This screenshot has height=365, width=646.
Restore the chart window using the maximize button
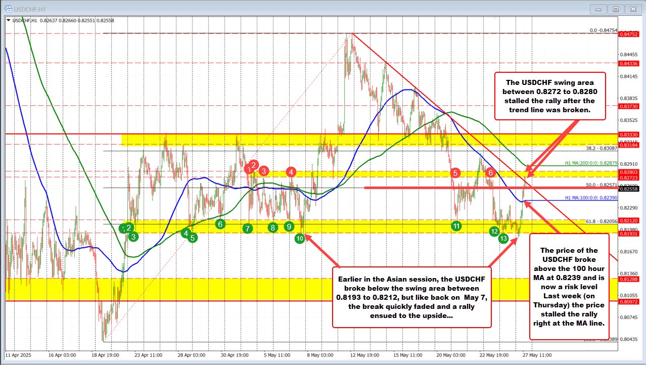616,9
